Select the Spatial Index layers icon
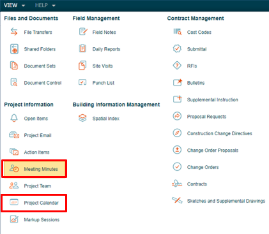Screen dimensions: 269x234 point(82,118)
